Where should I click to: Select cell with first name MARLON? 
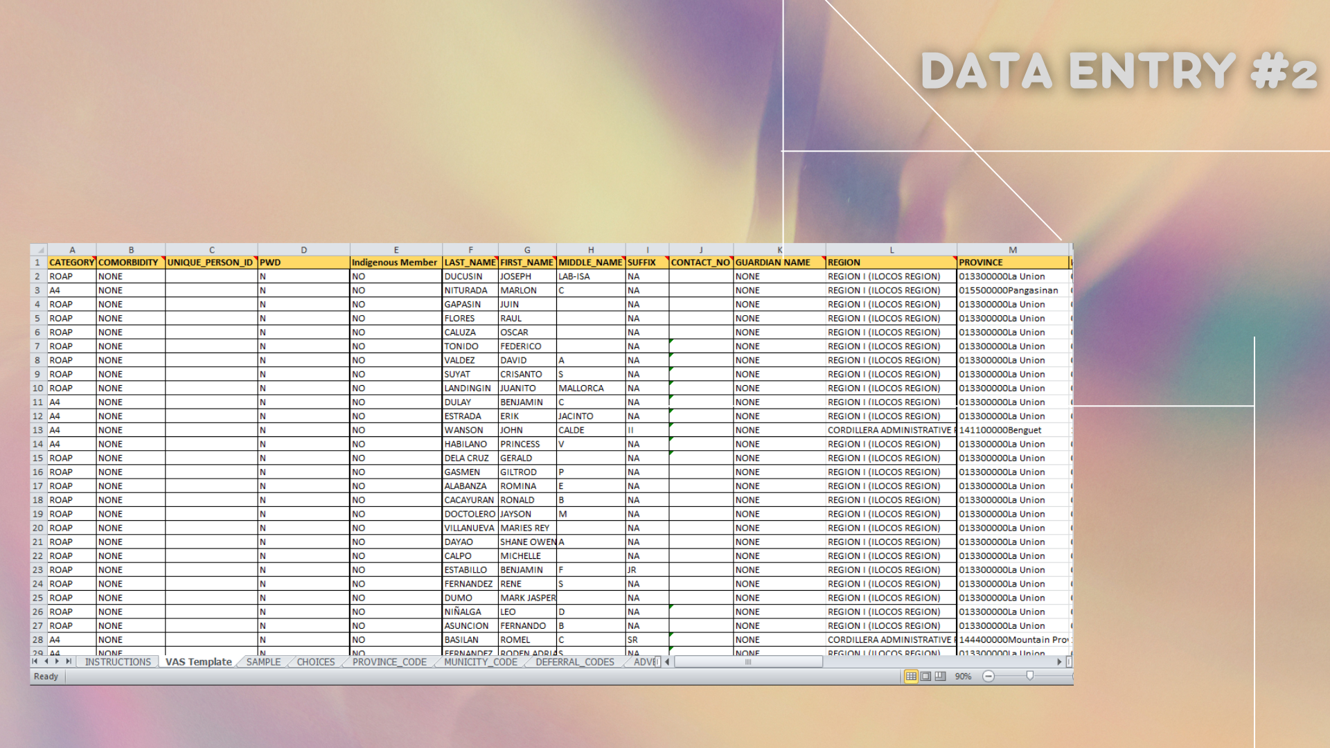click(x=527, y=290)
